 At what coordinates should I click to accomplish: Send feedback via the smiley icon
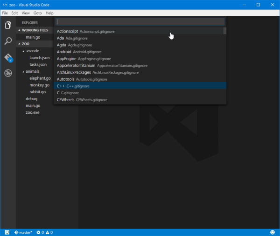273,232
